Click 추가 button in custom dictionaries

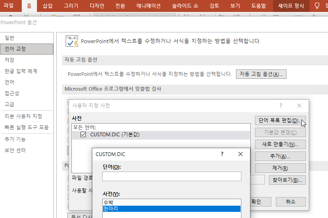(x=280, y=156)
